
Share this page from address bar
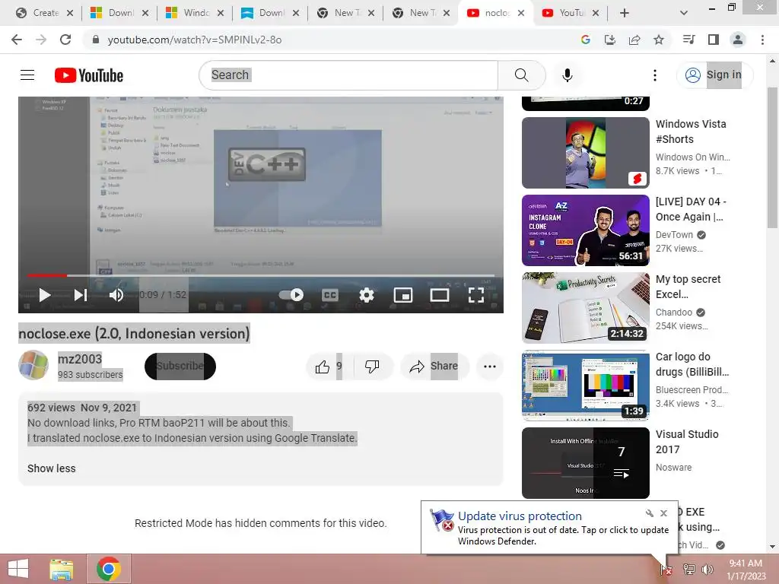click(634, 40)
